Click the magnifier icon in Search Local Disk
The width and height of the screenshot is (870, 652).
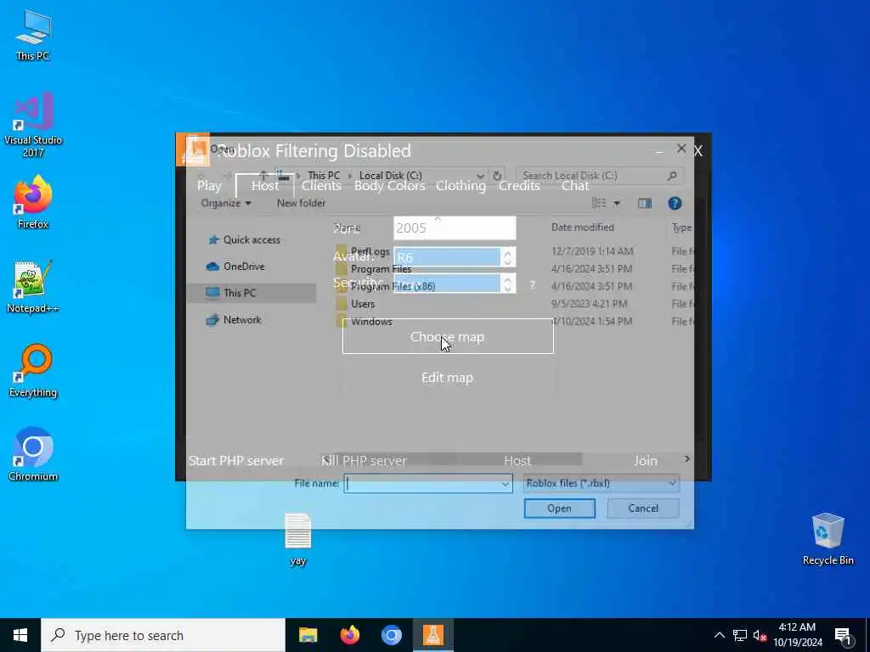click(672, 176)
